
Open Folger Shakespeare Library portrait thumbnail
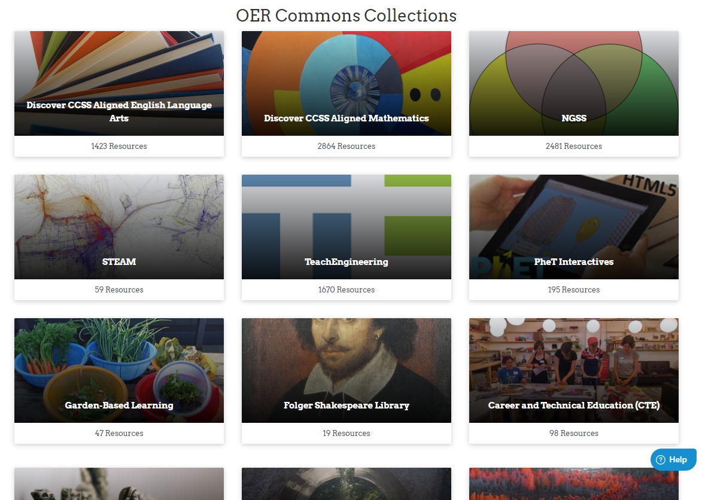[347, 371]
